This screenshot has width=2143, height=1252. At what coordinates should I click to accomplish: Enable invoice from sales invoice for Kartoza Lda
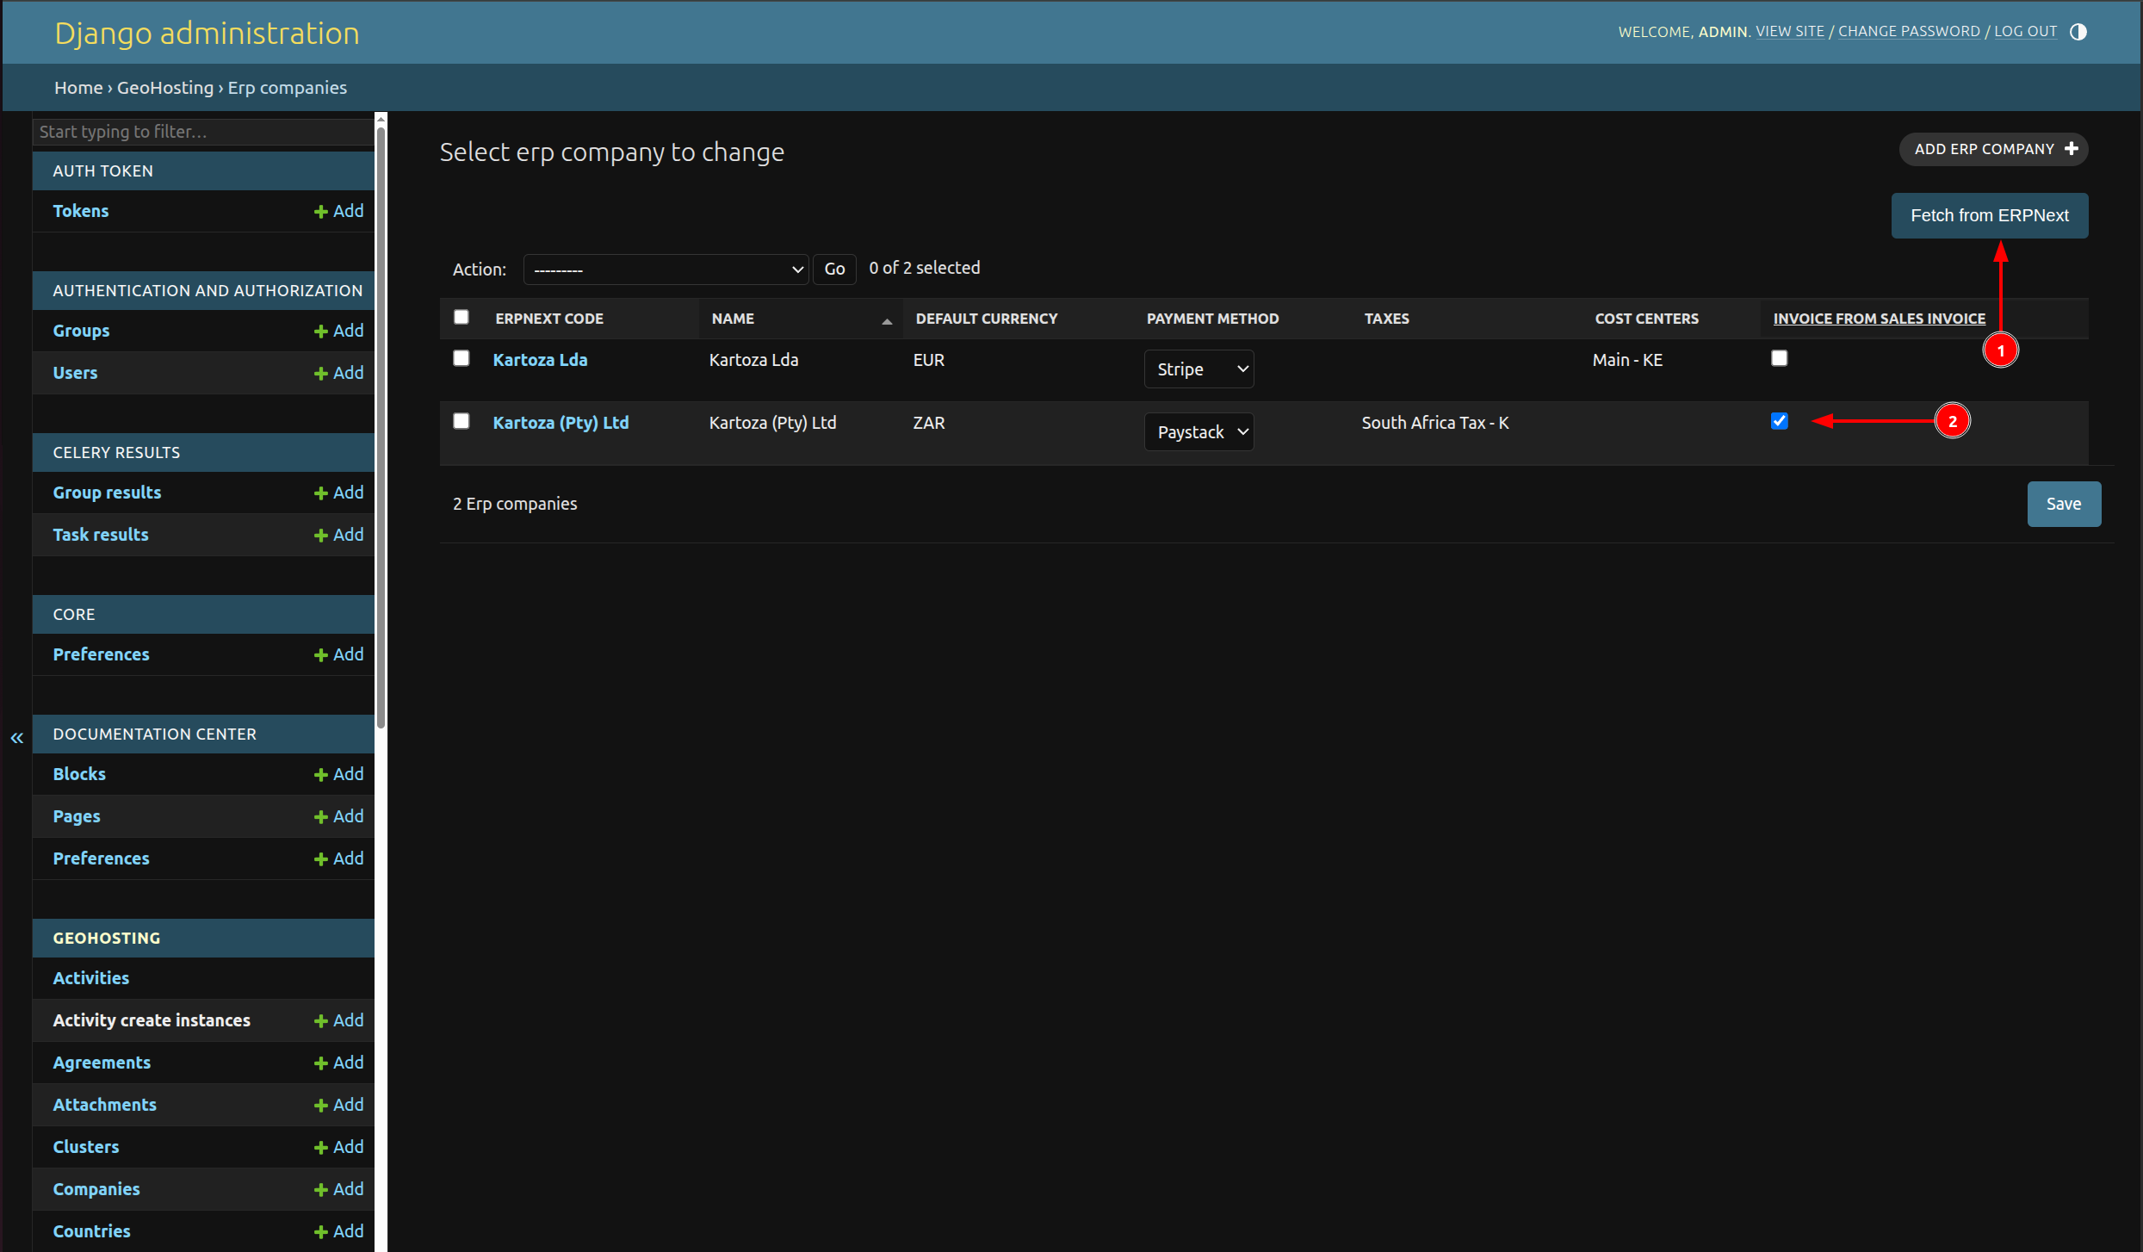pyautogui.click(x=1780, y=358)
